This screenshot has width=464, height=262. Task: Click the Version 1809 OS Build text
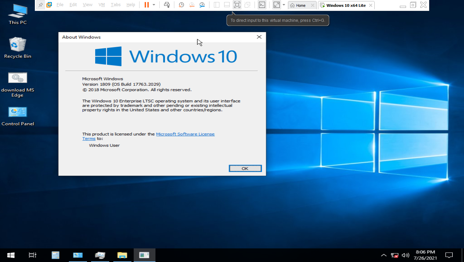121,84
